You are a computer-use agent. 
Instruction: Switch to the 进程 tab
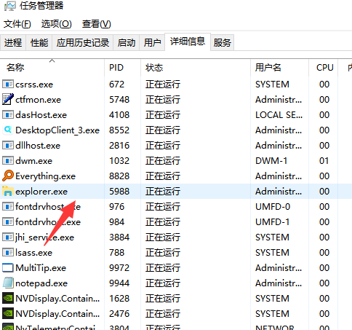point(13,42)
